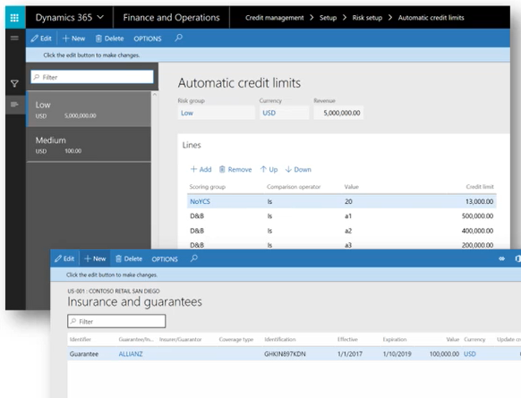
Task: Go to Credit management breadcrumb
Action: (x=275, y=18)
